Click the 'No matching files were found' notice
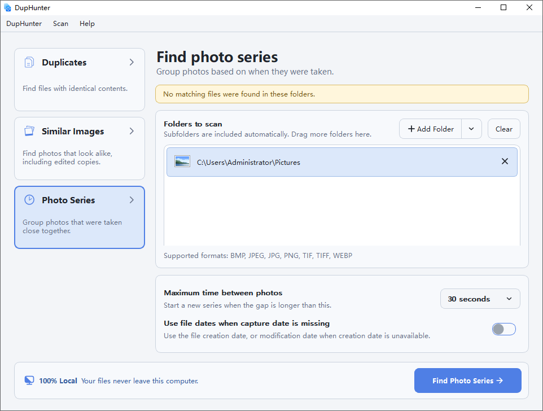The height and width of the screenshot is (411, 543). point(342,94)
